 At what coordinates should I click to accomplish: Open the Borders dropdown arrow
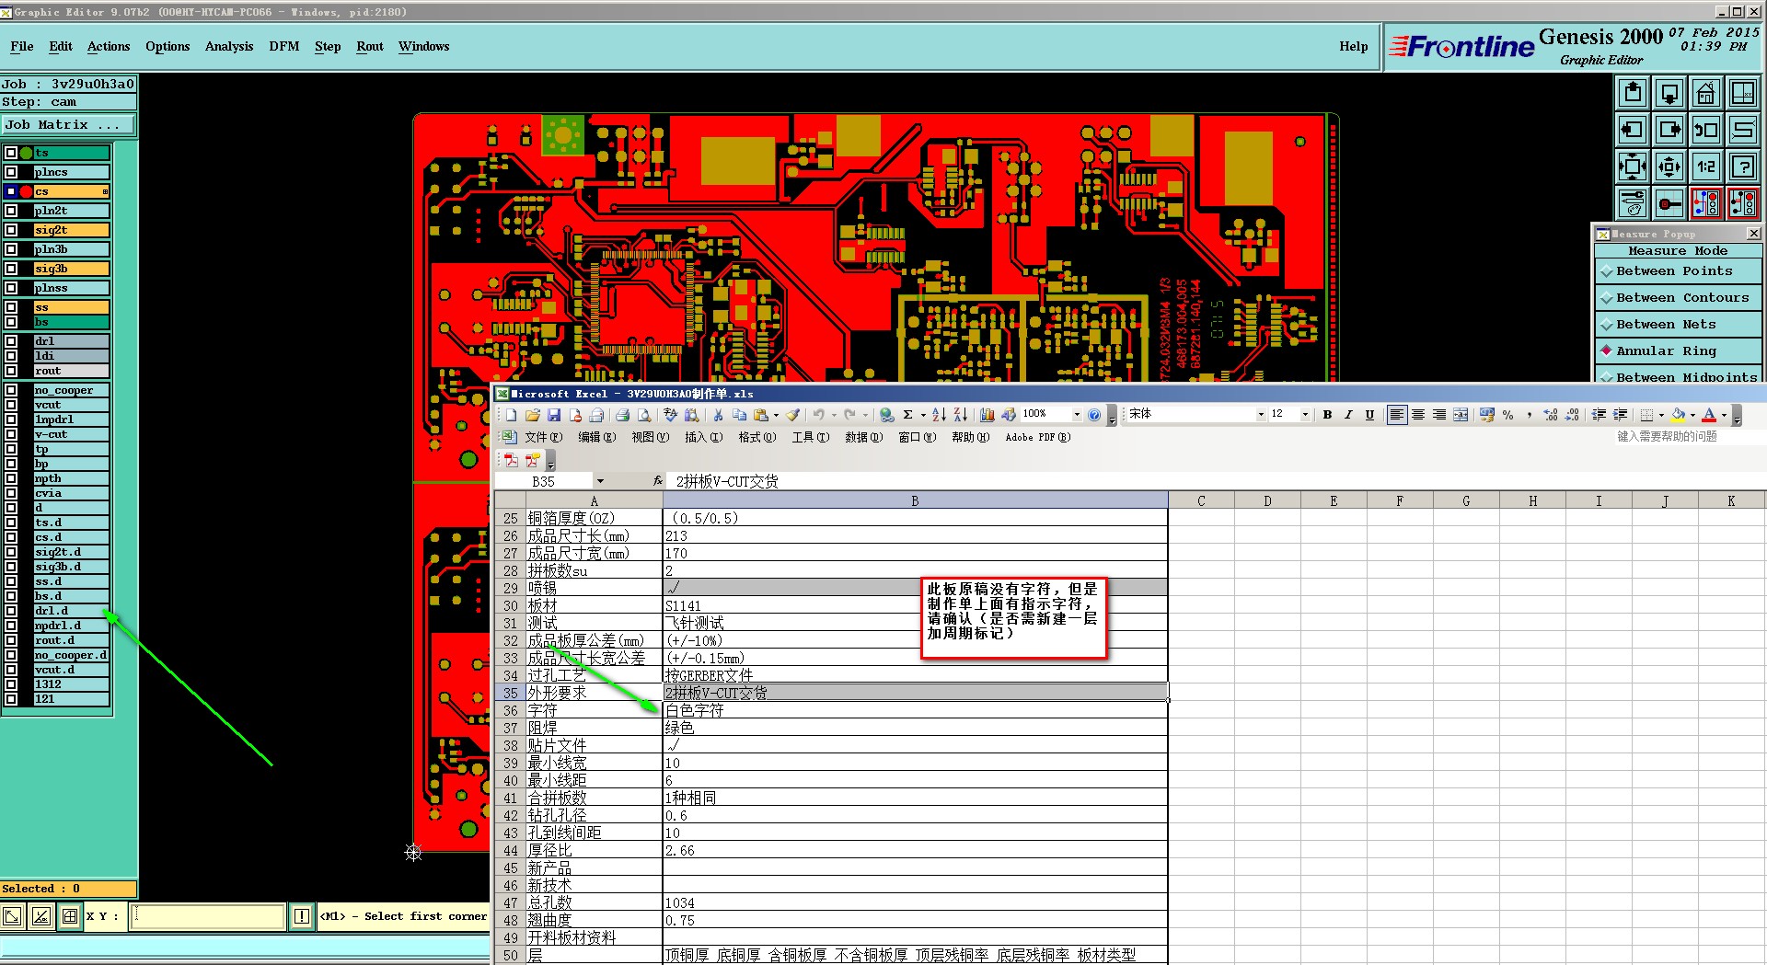[1661, 416]
